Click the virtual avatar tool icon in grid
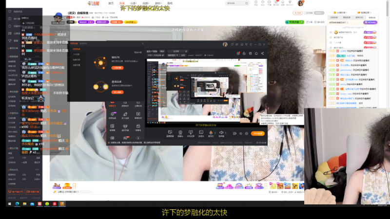The width and height of the screenshot is (390, 219). [x=125, y=127]
